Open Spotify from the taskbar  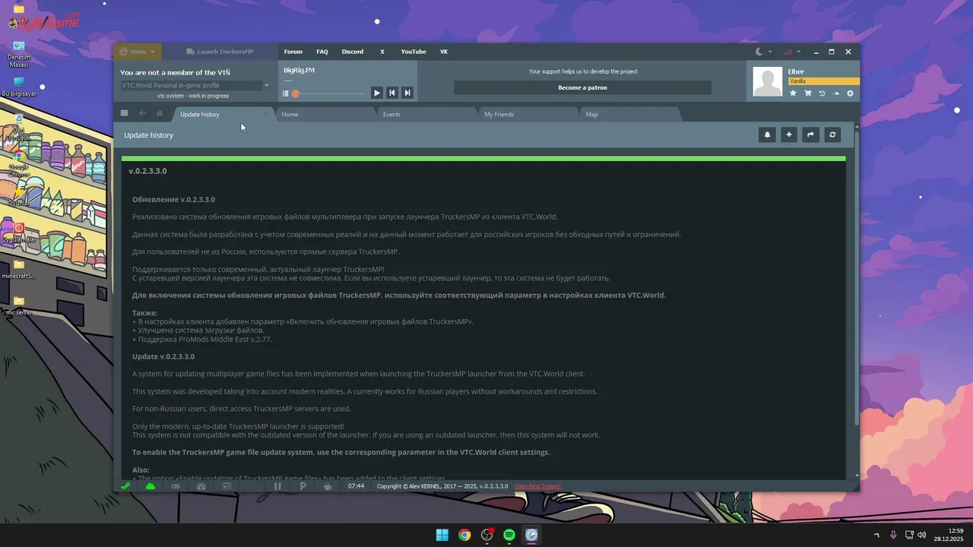click(509, 535)
